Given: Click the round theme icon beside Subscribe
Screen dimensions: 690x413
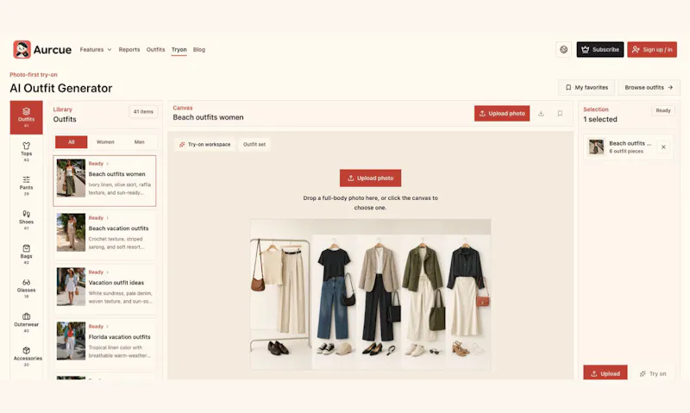Looking at the screenshot, I should (564, 50).
